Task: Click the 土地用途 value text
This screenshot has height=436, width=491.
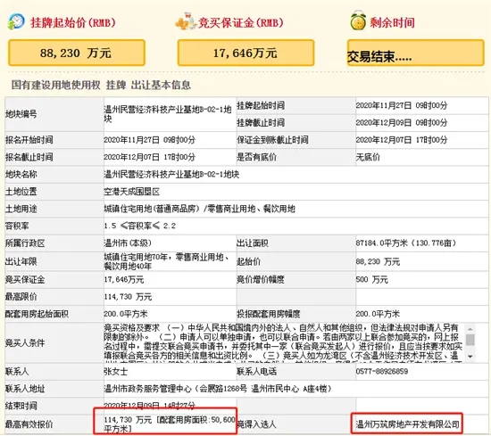Action: (x=199, y=209)
